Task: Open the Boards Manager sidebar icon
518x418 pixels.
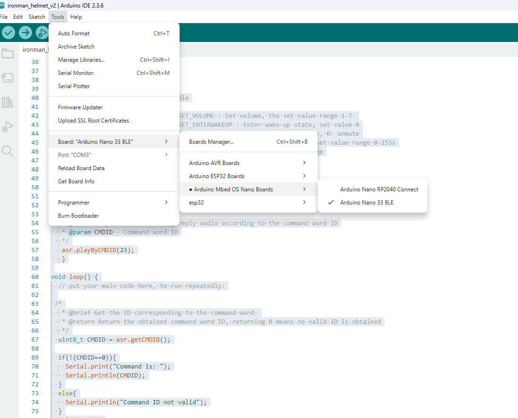Action: 8,78
